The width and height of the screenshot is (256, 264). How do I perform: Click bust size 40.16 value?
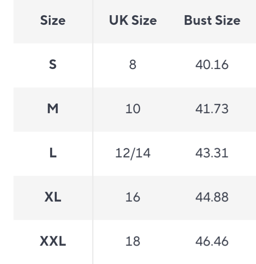coord(212,66)
